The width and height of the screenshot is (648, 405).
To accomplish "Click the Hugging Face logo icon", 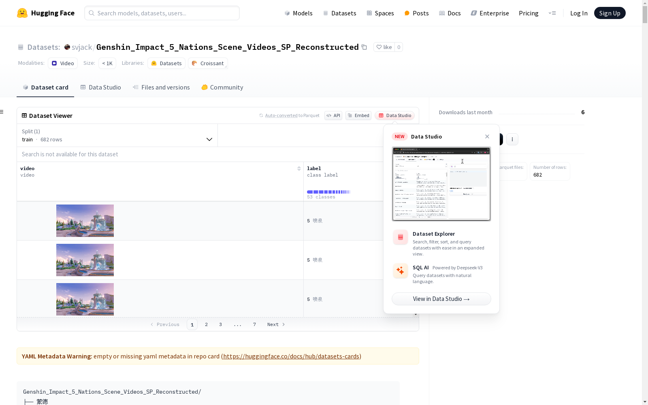I will tap(22, 13).
